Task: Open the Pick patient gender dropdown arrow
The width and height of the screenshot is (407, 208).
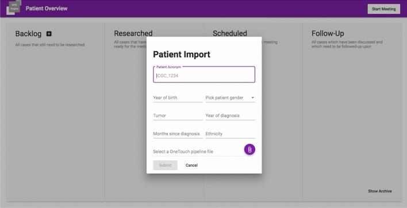Action: pyautogui.click(x=252, y=98)
